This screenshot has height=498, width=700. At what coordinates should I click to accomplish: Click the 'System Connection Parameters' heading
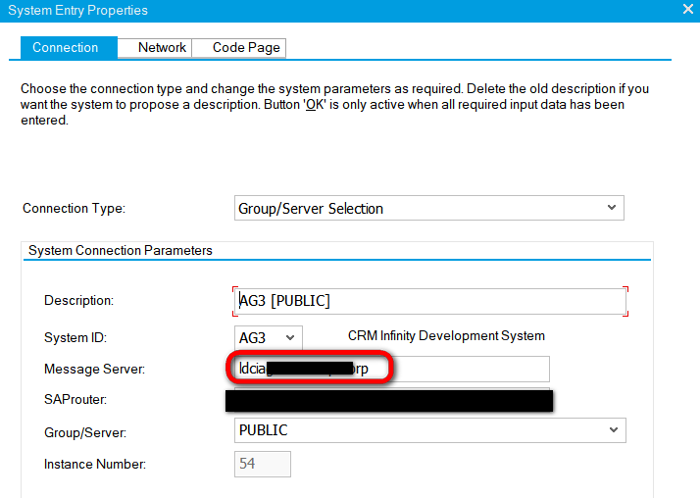point(121,250)
